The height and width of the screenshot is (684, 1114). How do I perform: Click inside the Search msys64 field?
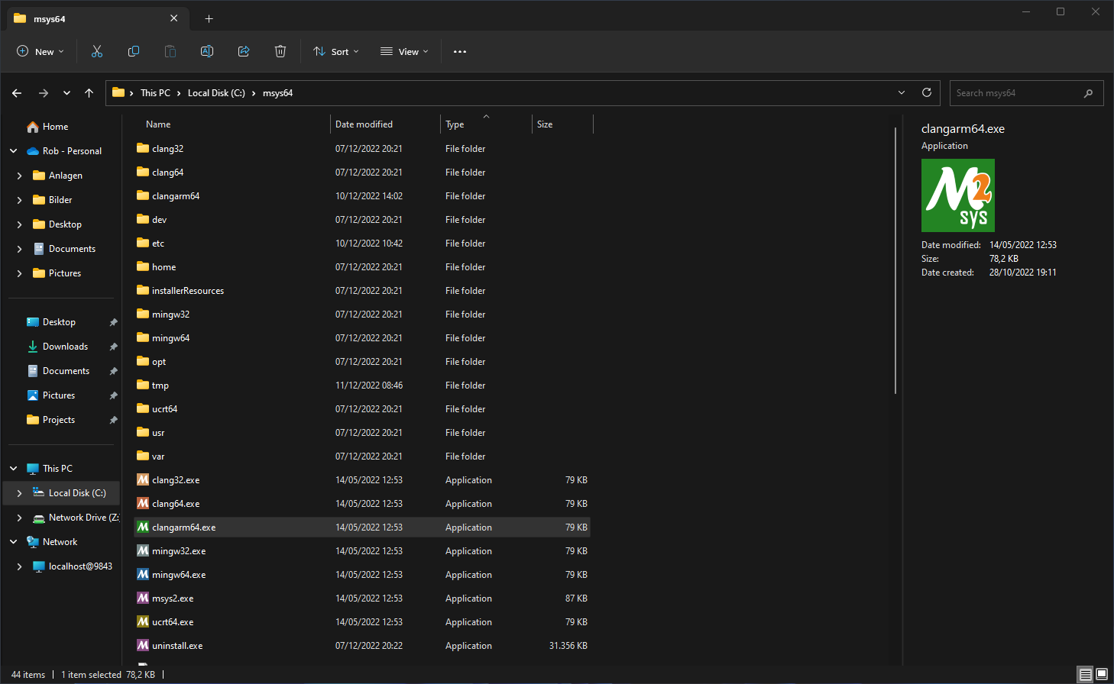pos(1016,93)
